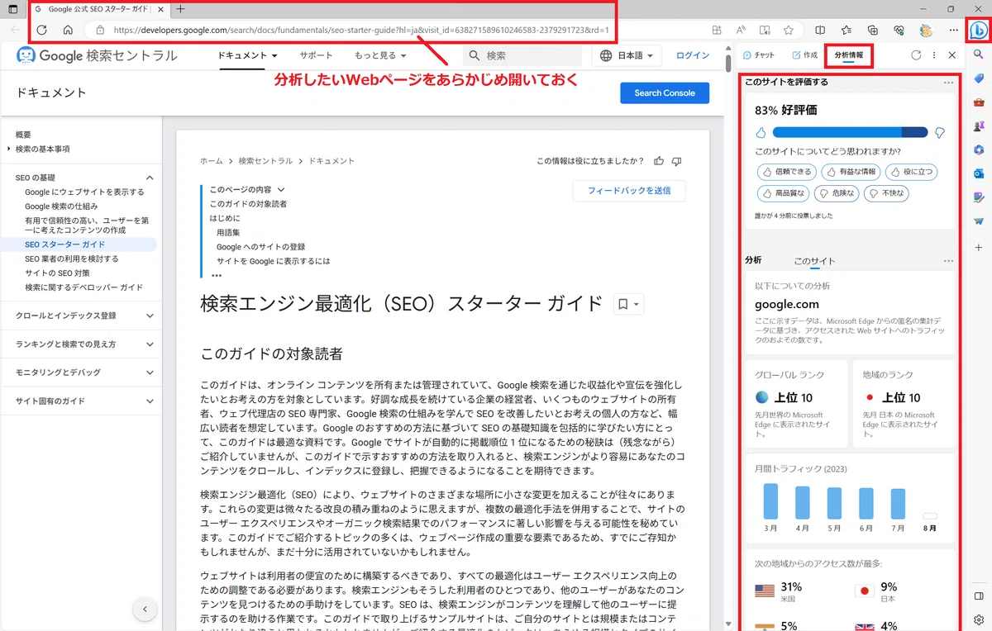The height and width of the screenshot is (631, 992).
Task: Click the ログイン link
Action: point(693,55)
